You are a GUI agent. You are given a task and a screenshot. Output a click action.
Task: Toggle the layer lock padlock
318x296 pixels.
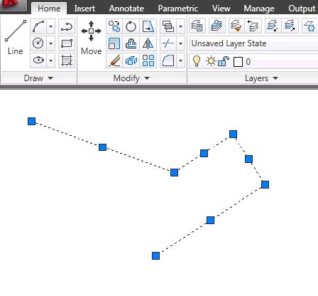tap(223, 61)
